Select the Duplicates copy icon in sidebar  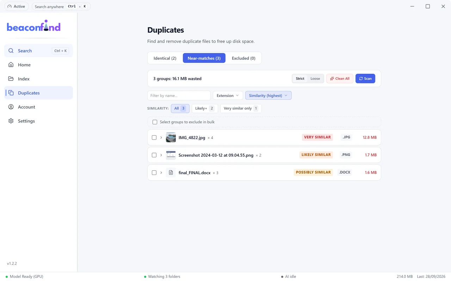(x=11, y=93)
